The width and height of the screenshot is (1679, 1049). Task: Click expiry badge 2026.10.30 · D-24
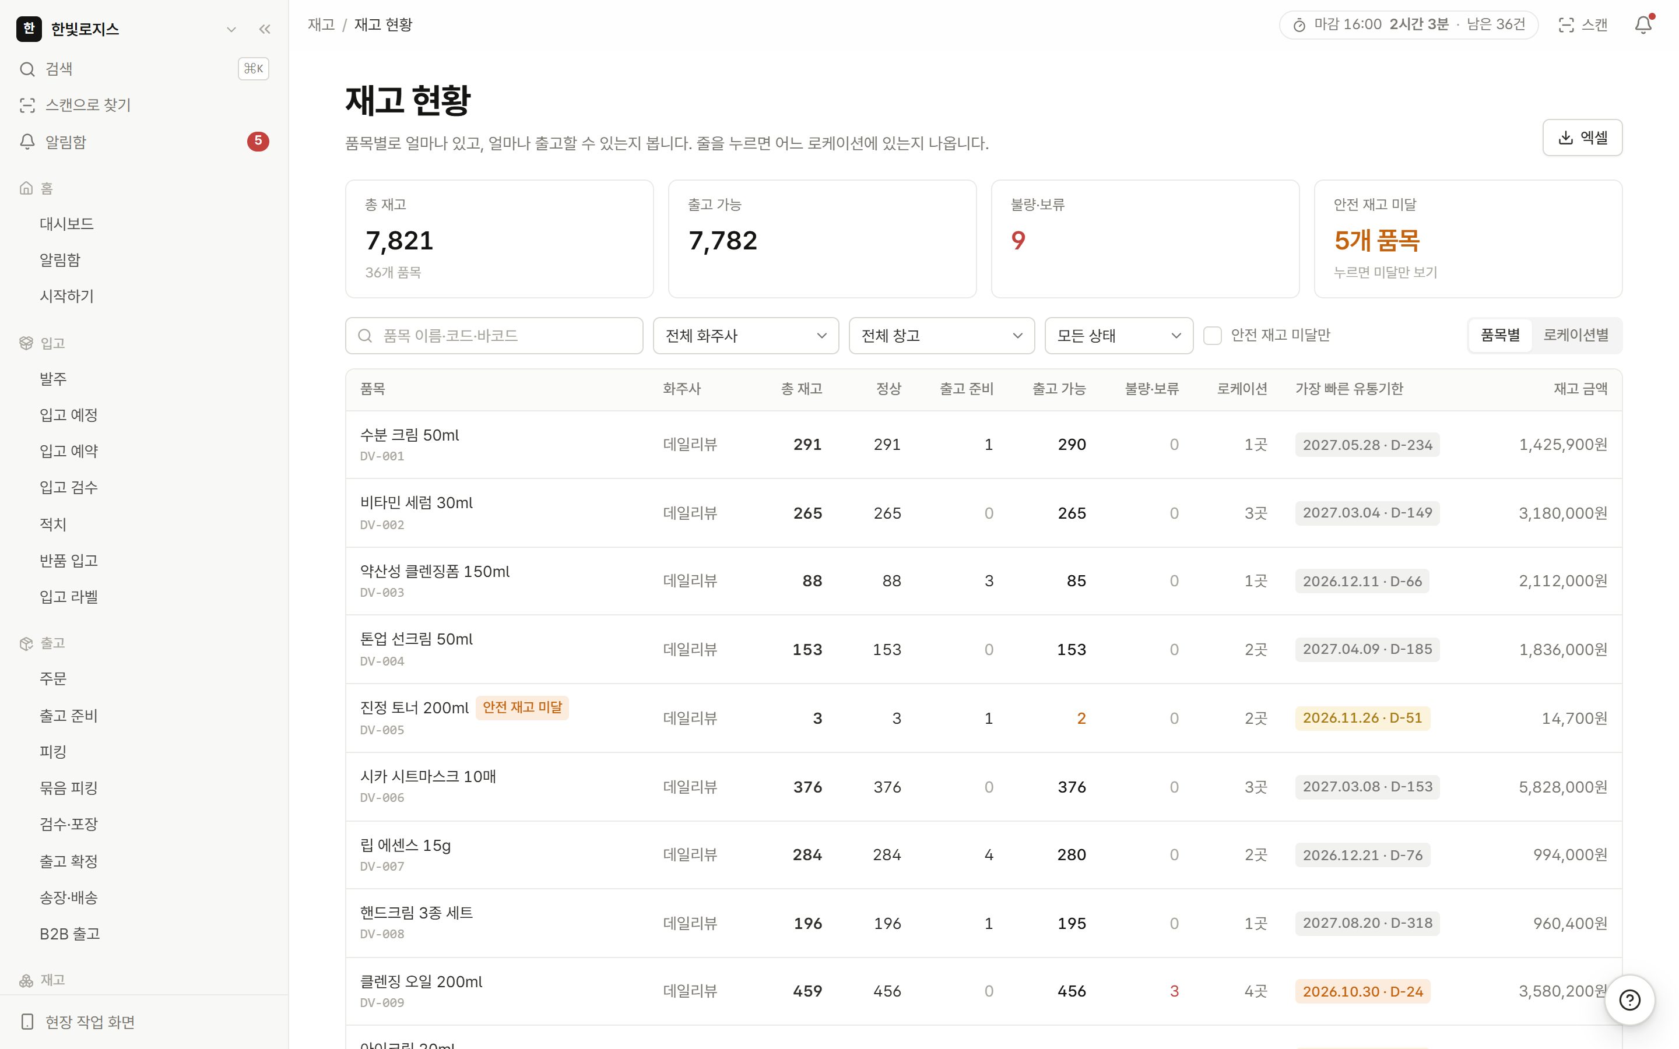(1362, 991)
